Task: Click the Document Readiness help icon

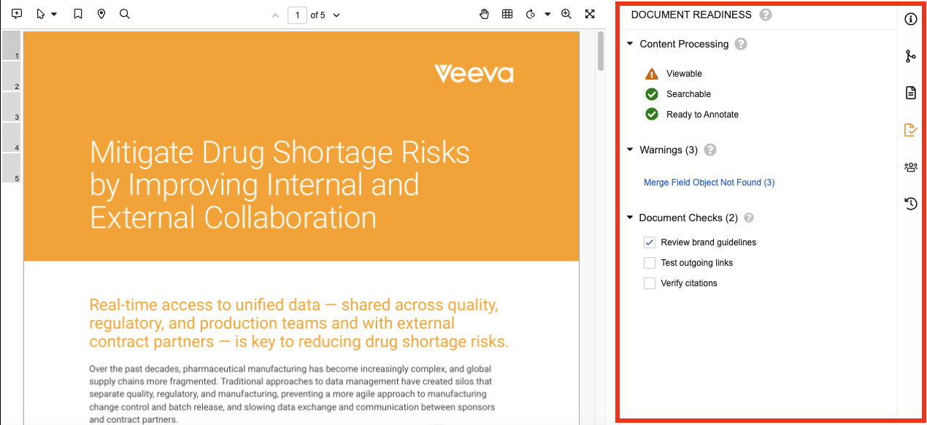Action: [x=765, y=15]
